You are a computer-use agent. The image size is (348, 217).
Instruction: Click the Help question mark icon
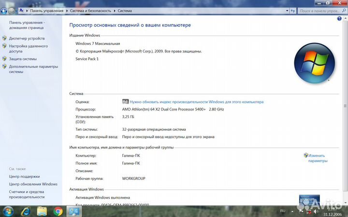(339, 18)
